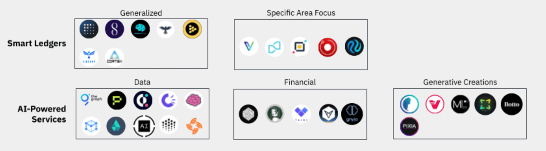Viewport: 546px width, 151px height.
Task: Click the PIXIA logo
Action: click(409, 126)
